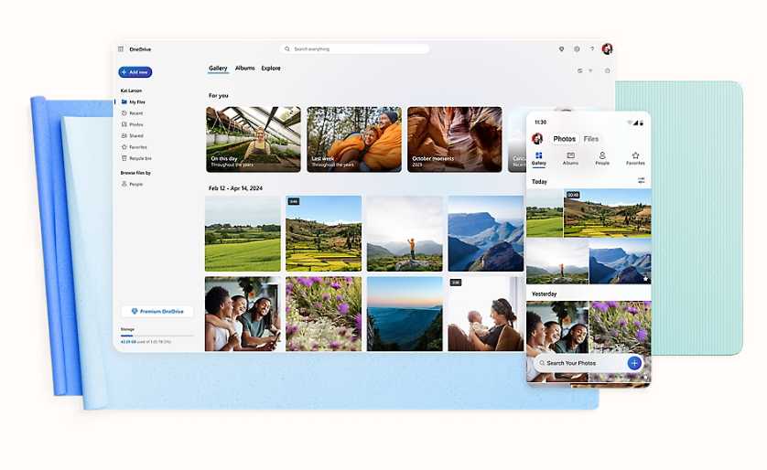Screen dimensions: 767x470
Task: Tap the Favorites star tab in mobile app
Action: click(x=635, y=158)
